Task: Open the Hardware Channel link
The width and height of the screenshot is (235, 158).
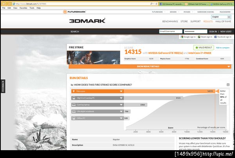Action: pyautogui.click(x=206, y=12)
